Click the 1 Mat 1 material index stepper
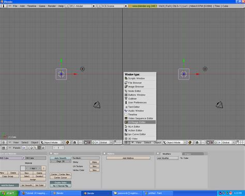 [x=33, y=168]
